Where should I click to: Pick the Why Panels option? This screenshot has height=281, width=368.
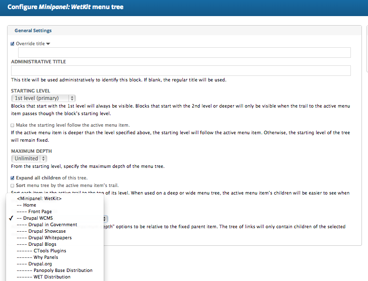pyautogui.click(x=55, y=257)
